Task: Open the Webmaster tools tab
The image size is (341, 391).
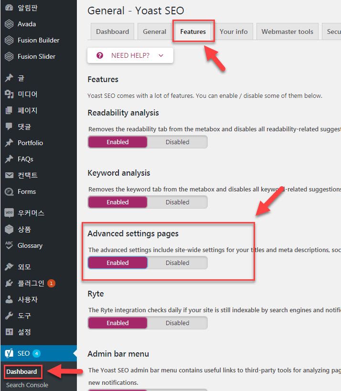Action: 287,32
